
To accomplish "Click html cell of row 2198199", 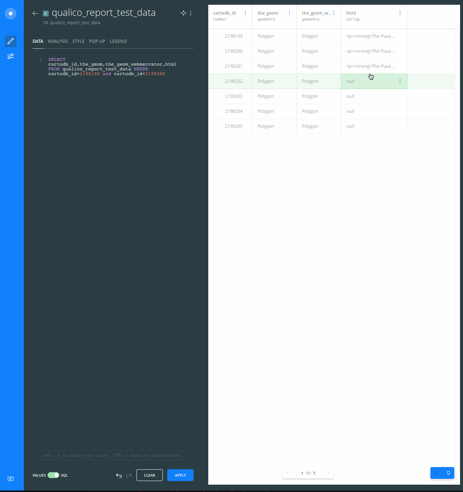I will click(374, 36).
